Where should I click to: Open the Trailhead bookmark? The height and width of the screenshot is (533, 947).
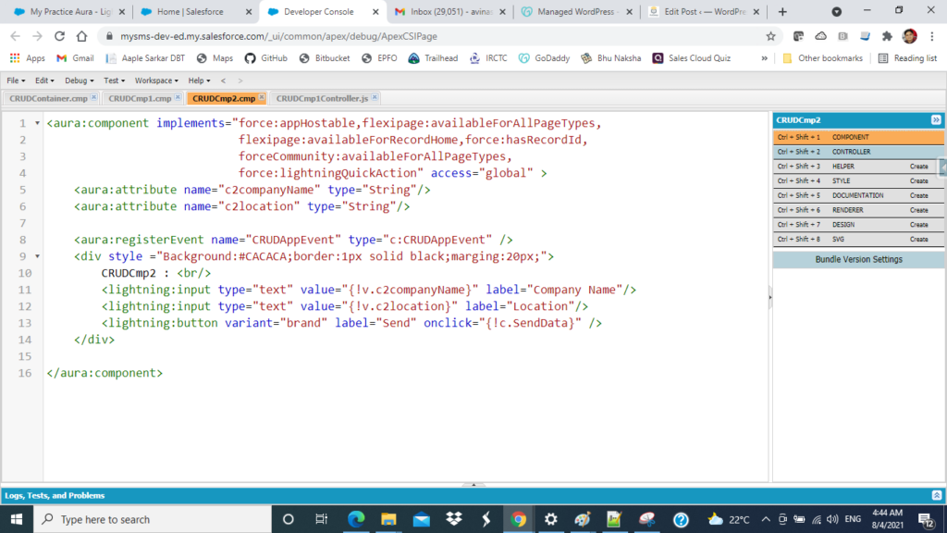click(x=433, y=58)
